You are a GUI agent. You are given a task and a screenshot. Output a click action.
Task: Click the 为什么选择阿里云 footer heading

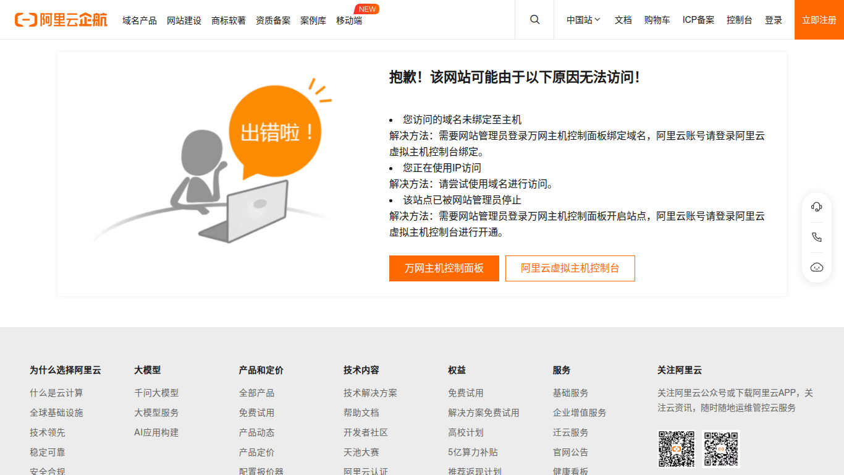click(x=65, y=370)
